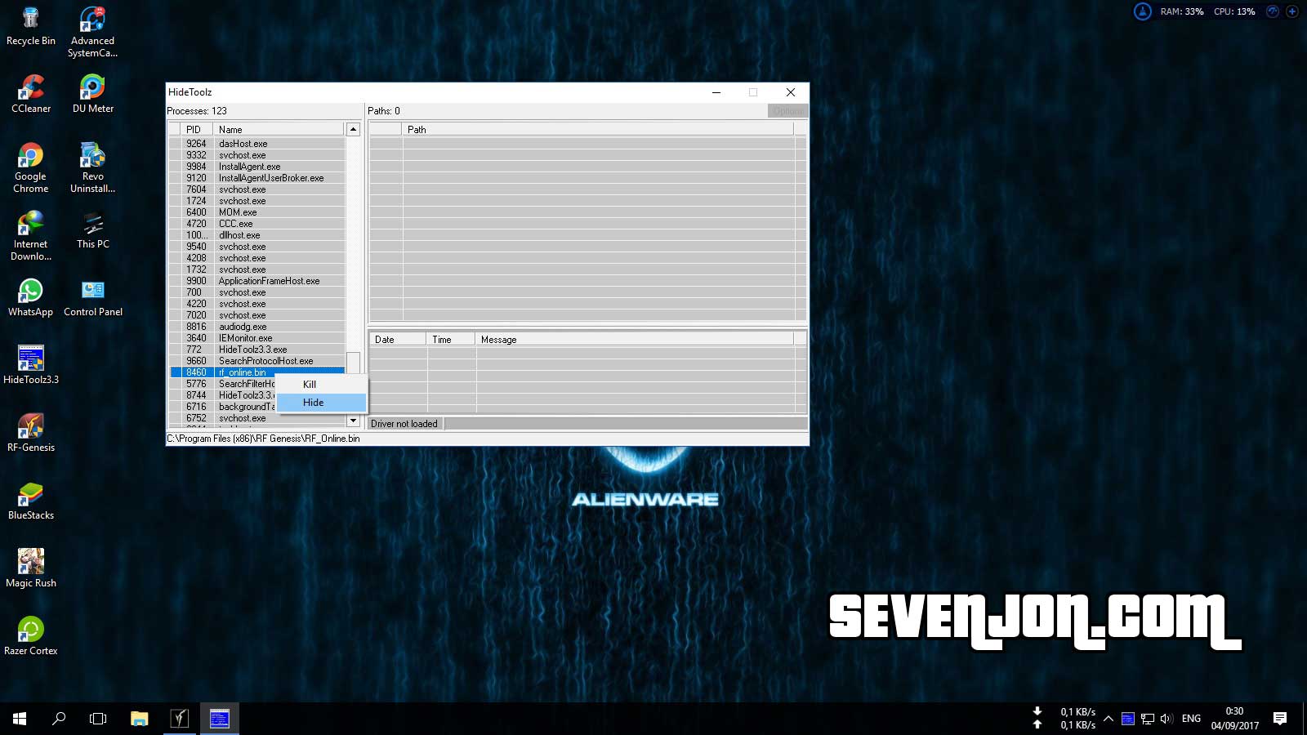Click the RAM 33% widget
The image size is (1307, 735).
1182,11
